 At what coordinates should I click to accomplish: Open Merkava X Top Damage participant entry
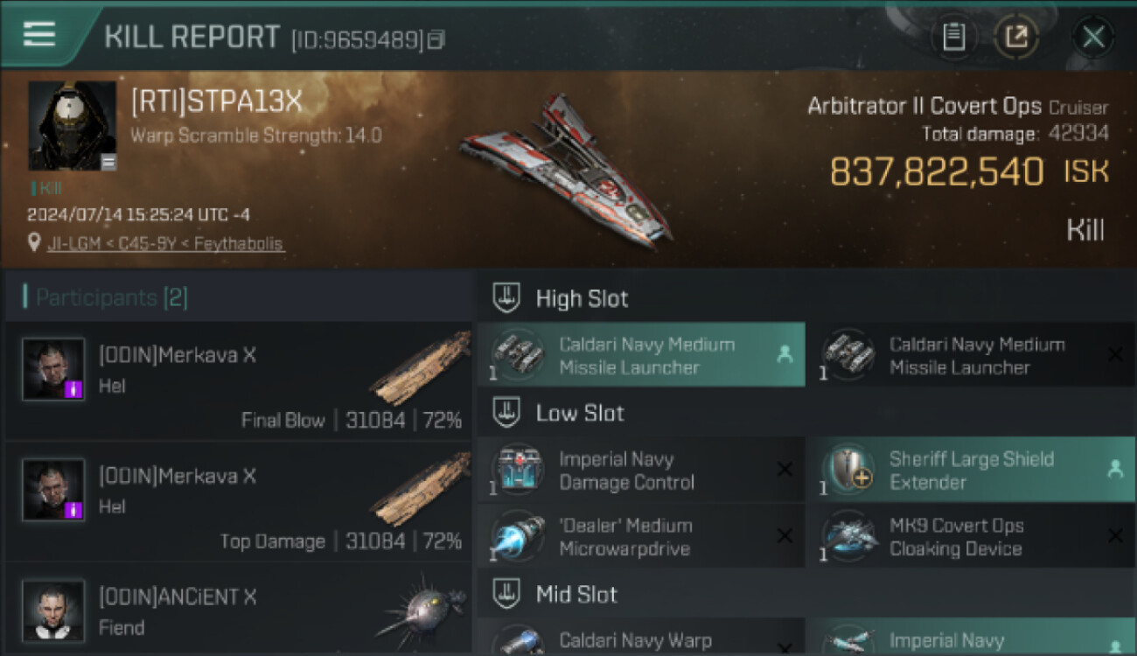[239, 501]
